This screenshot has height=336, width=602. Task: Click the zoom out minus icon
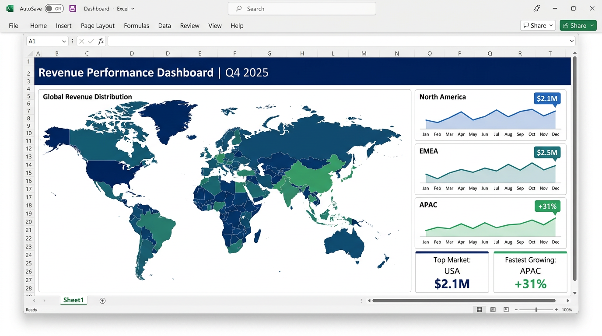[x=516, y=310]
